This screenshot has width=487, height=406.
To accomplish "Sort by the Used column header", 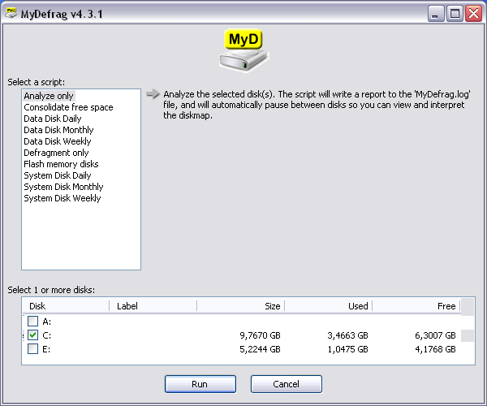I will click(329, 306).
